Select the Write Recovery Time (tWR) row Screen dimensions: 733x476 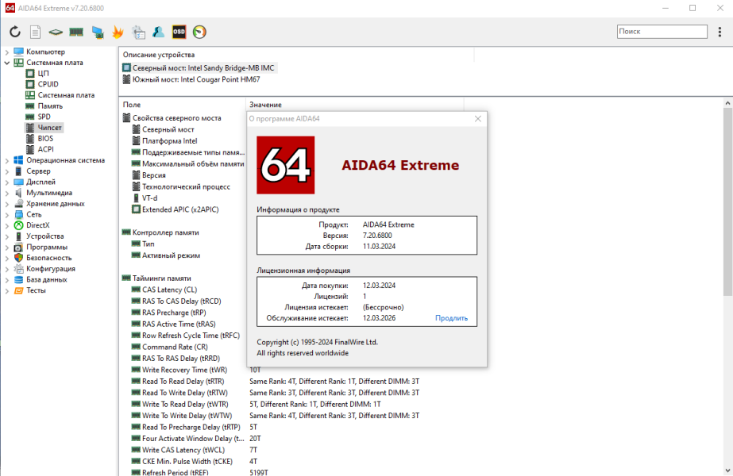coord(179,370)
